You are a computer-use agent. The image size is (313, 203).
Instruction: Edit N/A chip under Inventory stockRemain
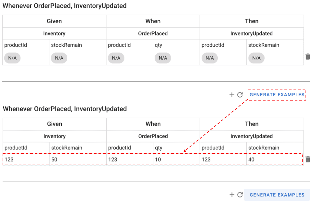point(59,58)
